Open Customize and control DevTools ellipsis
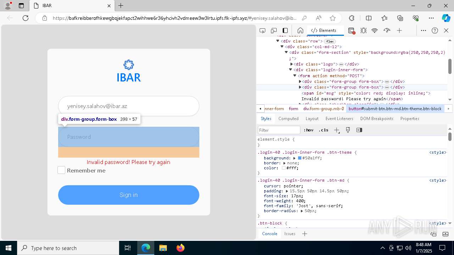The width and height of the screenshot is (454, 255). point(423,30)
